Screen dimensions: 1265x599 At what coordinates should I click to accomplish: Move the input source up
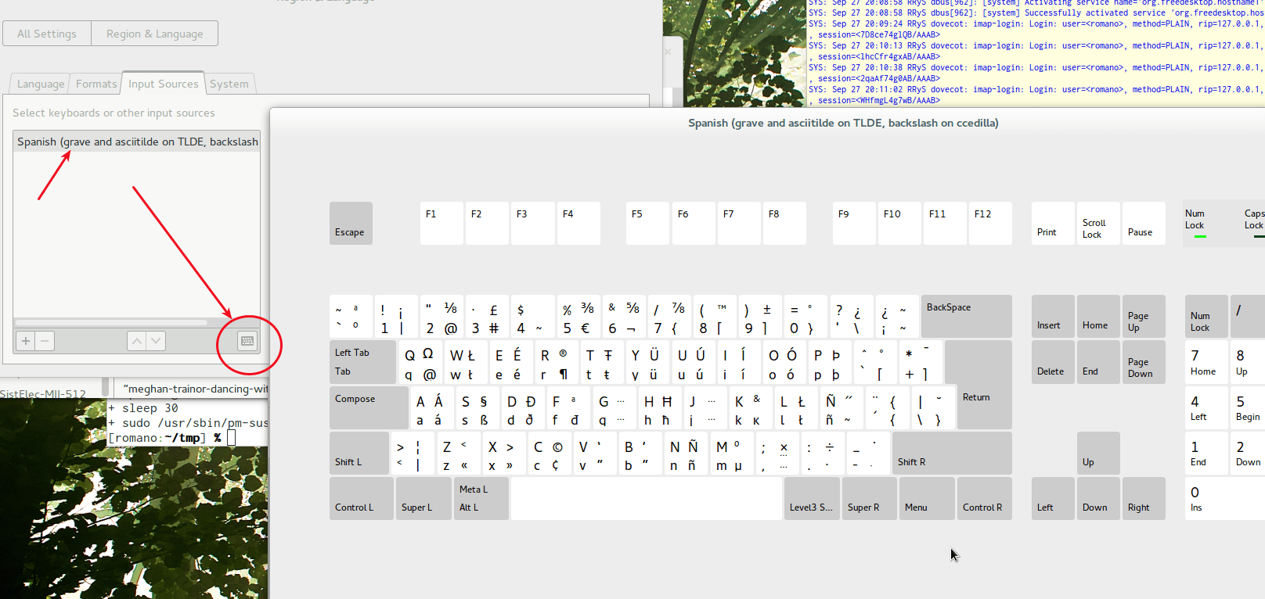(137, 341)
